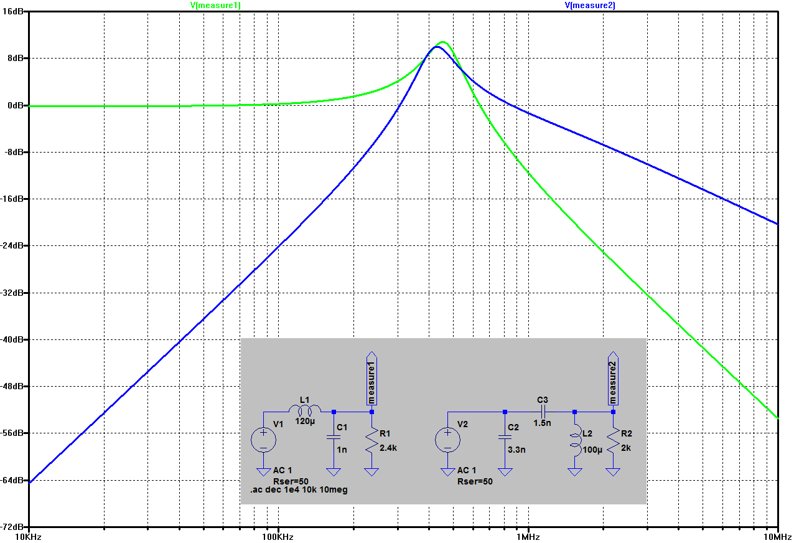Image resolution: width=794 pixels, height=543 pixels.
Task: Click the 3.3n capacitor value
Action: coord(516,448)
